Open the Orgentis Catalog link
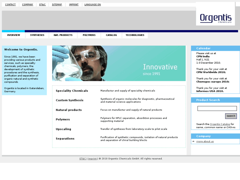240x180 pixels. 220,124
